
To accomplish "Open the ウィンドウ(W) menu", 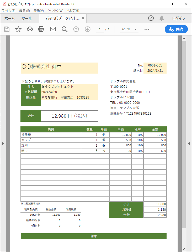I will [x=55, y=11].
